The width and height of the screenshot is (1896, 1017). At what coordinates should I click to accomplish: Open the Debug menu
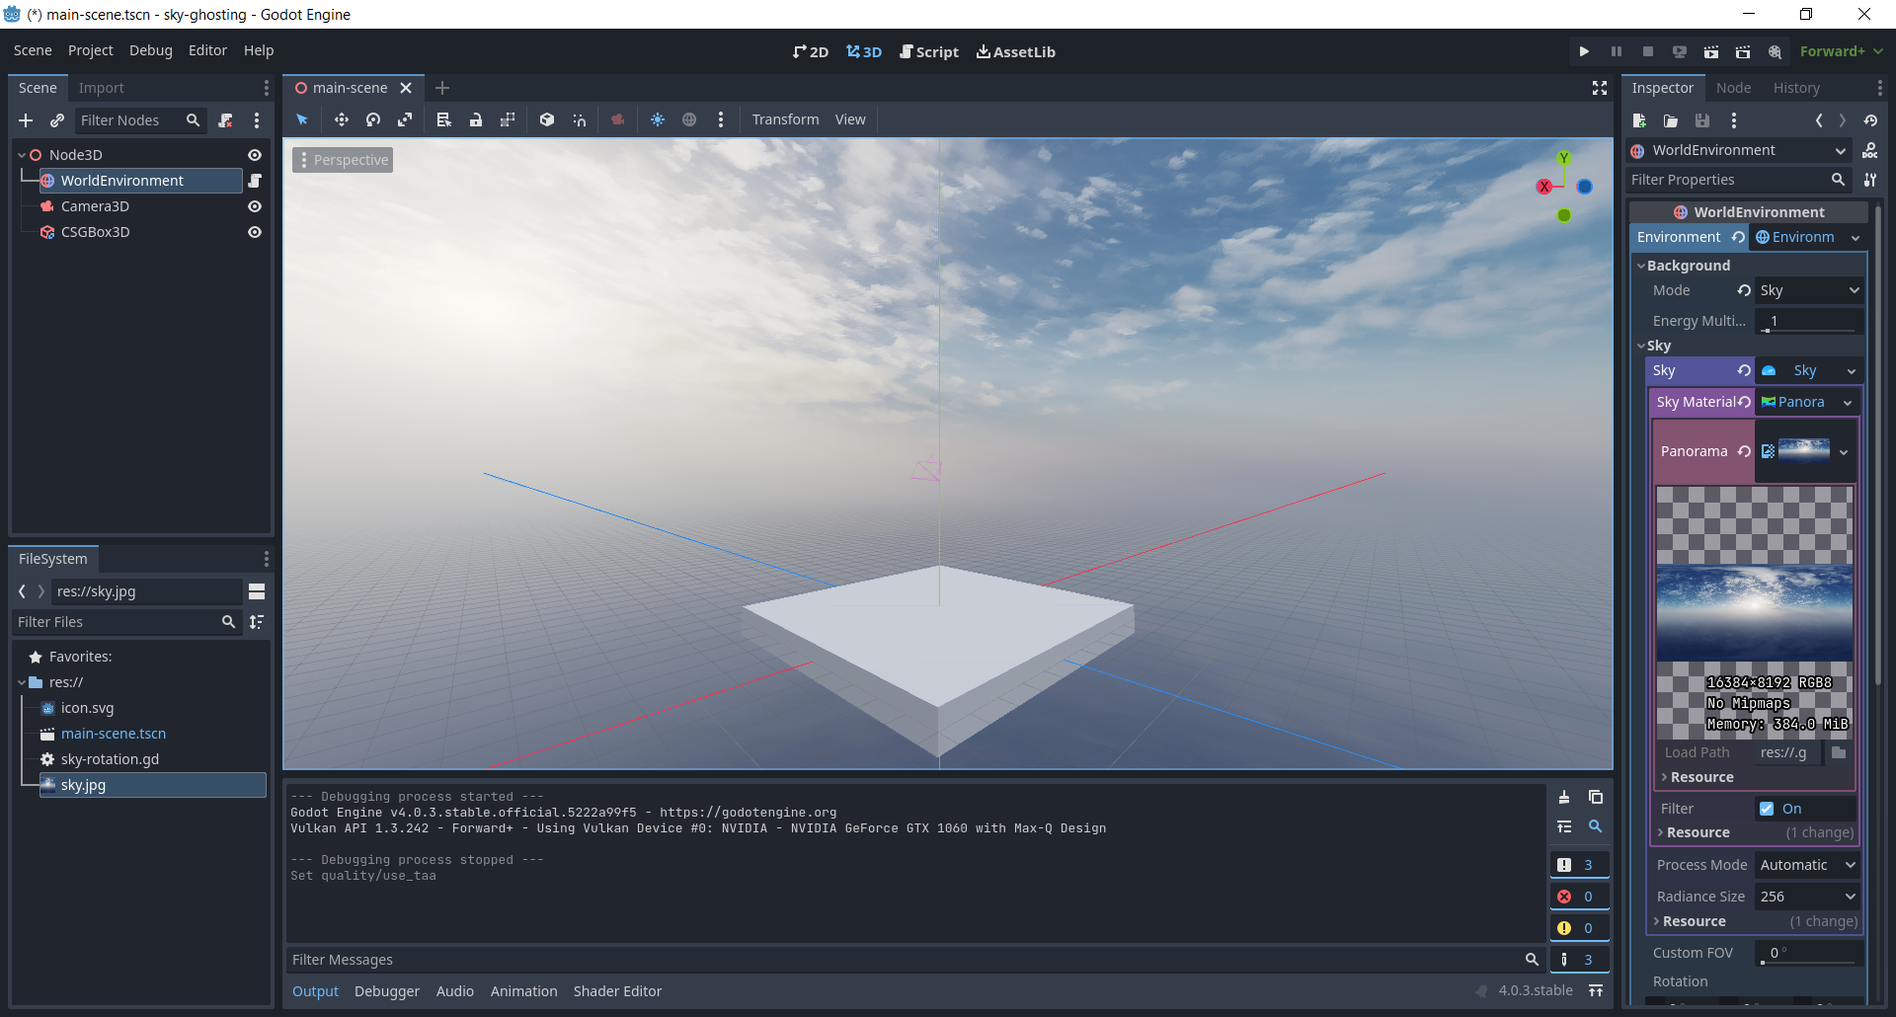point(150,50)
